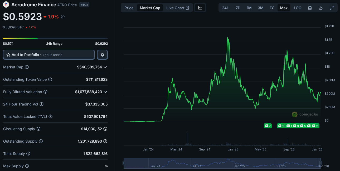Click the BTC price 0.0₅6098 BTC
The height and width of the screenshot is (171, 340).
pyautogui.click(x=13, y=27)
